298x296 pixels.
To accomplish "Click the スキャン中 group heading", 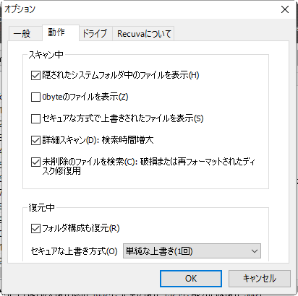I will (x=46, y=55).
